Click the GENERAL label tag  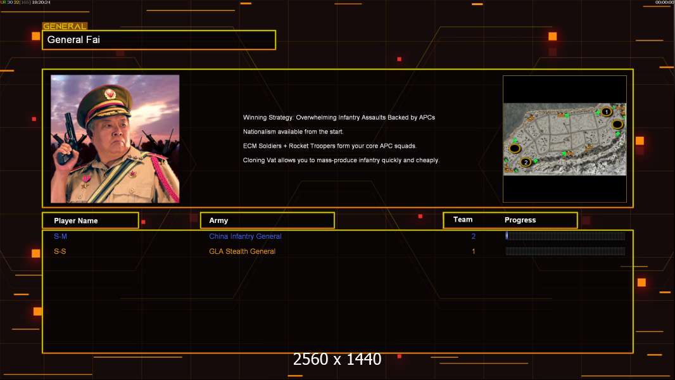65,26
